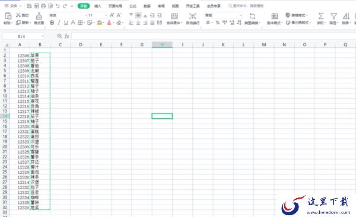356x217 pixels.
Task: Switch to the Developer Tools (开发工具) tab
Action: pyautogui.click(x=193, y=6)
